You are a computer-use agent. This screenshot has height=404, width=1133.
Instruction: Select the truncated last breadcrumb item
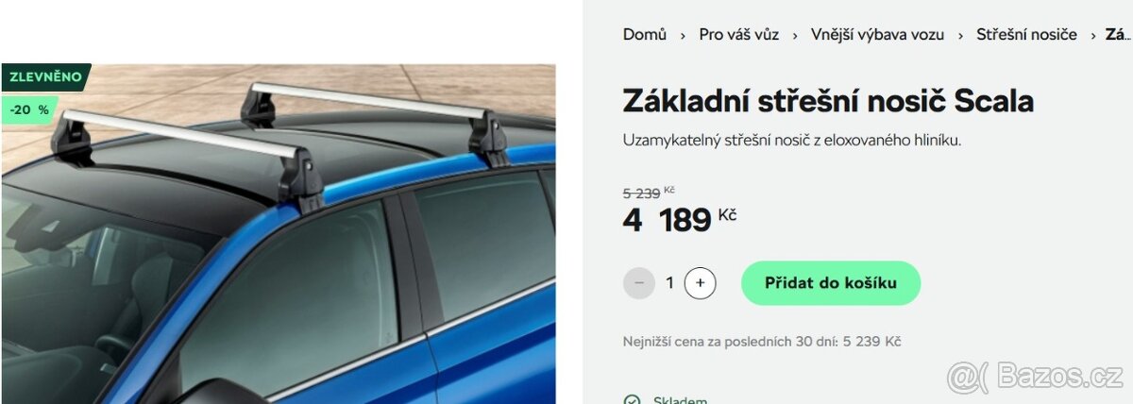click(1118, 35)
